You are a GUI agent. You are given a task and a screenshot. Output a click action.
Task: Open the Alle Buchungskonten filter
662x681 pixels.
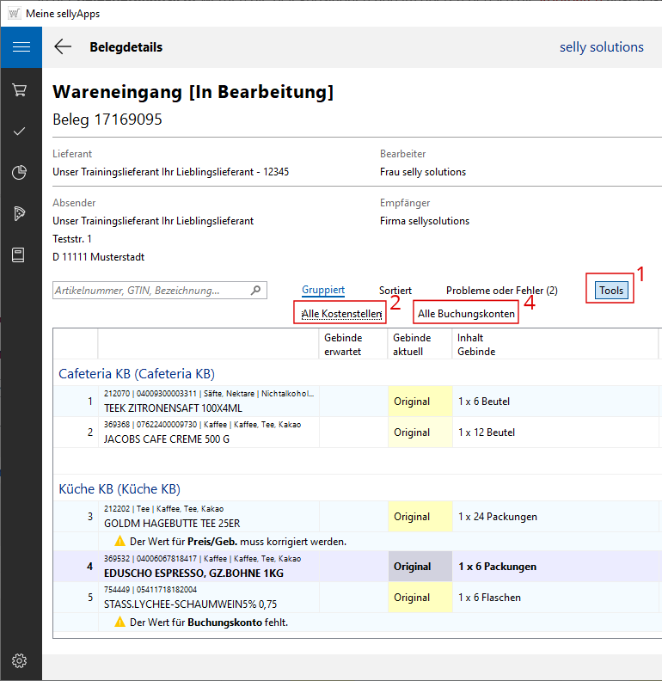point(466,315)
